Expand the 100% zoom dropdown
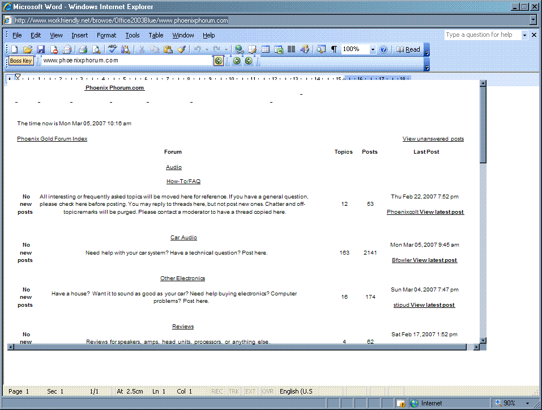Screen dimensions: 542x410 point(373,50)
